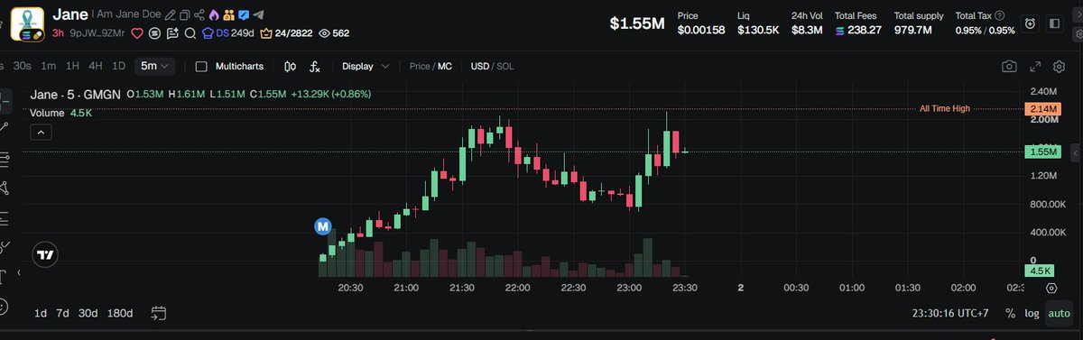Click the note with sparkle icon
This screenshot has width=1083, height=340.
tap(172, 33)
